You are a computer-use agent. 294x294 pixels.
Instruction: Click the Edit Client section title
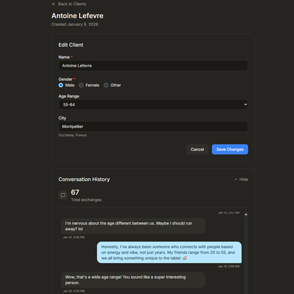tap(71, 45)
